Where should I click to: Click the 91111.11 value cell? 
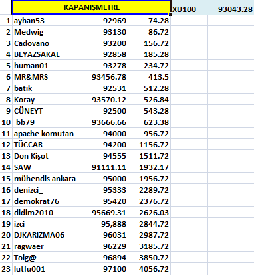coord(103,167)
